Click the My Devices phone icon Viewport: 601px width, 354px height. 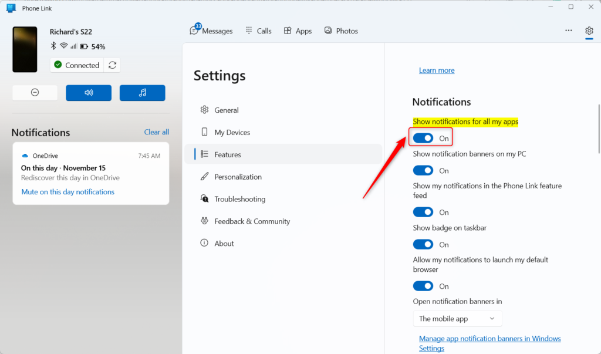pyautogui.click(x=204, y=132)
